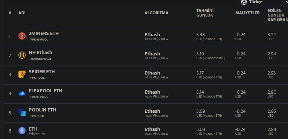Click the POOLIN ETH blue squares logo

[x=22, y=112]
